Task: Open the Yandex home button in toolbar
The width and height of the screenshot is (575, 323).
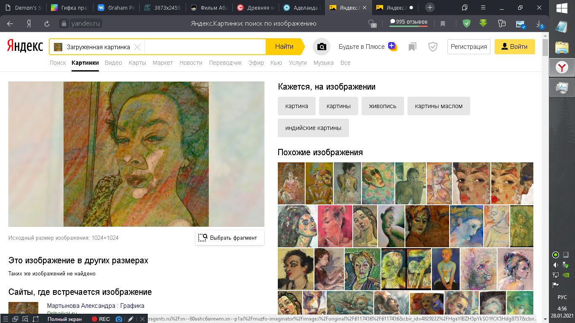Action: click(x=29, y=24)
